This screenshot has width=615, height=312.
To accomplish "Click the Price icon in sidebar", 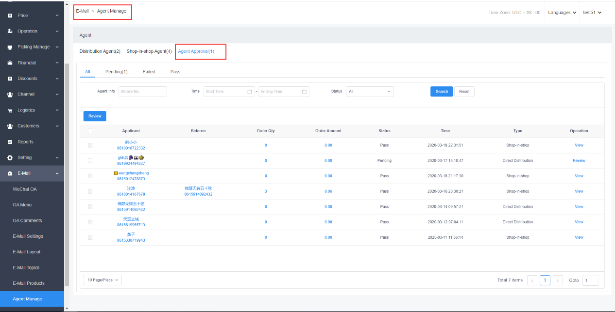I will [10, 16].
